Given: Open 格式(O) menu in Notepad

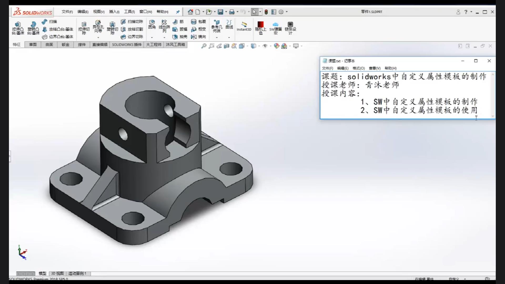Looking at the screenshot, I should click(x=358, y=68).
